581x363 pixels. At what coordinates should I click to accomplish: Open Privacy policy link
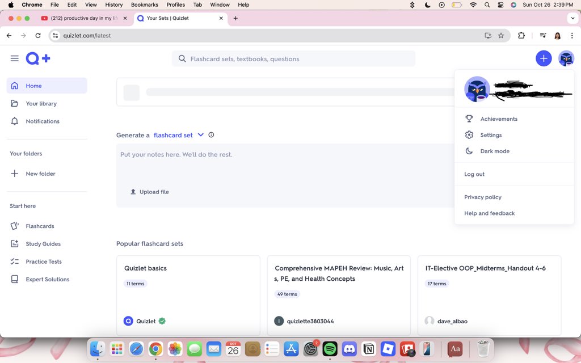tap(482, 197)
